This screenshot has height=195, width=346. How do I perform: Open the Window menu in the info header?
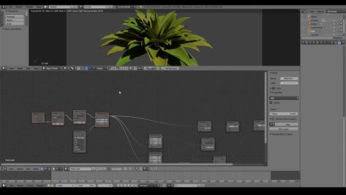(29, 7)
